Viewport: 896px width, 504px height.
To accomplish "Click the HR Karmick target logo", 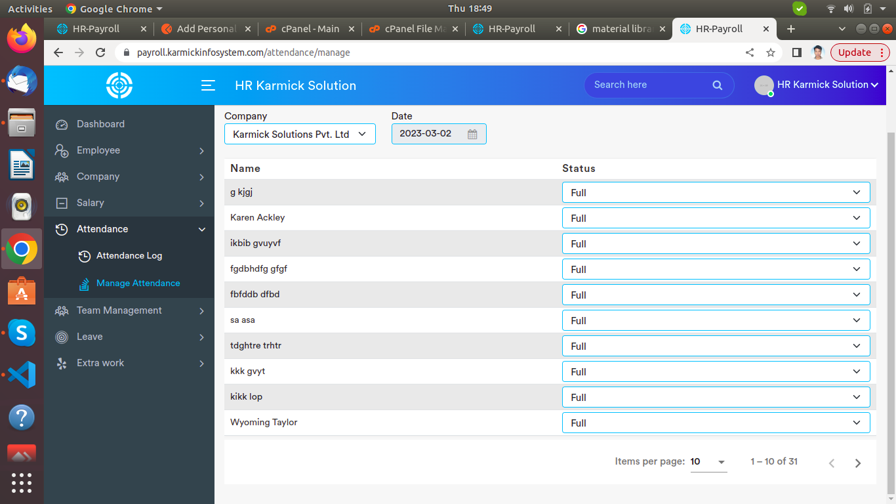I will click(x=119, y=85).
